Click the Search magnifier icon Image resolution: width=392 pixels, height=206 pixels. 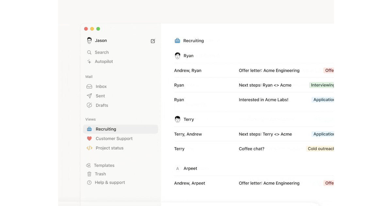[89, 52]
